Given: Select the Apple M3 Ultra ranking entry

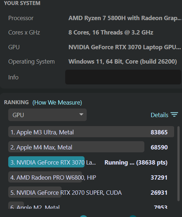Looking at the screenshot, I should click(91, 132).
